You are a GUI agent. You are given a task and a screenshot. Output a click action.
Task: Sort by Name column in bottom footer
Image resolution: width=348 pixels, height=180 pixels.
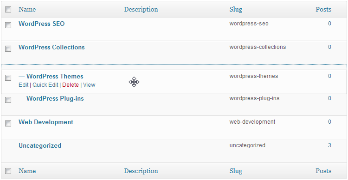coord(27,171)
